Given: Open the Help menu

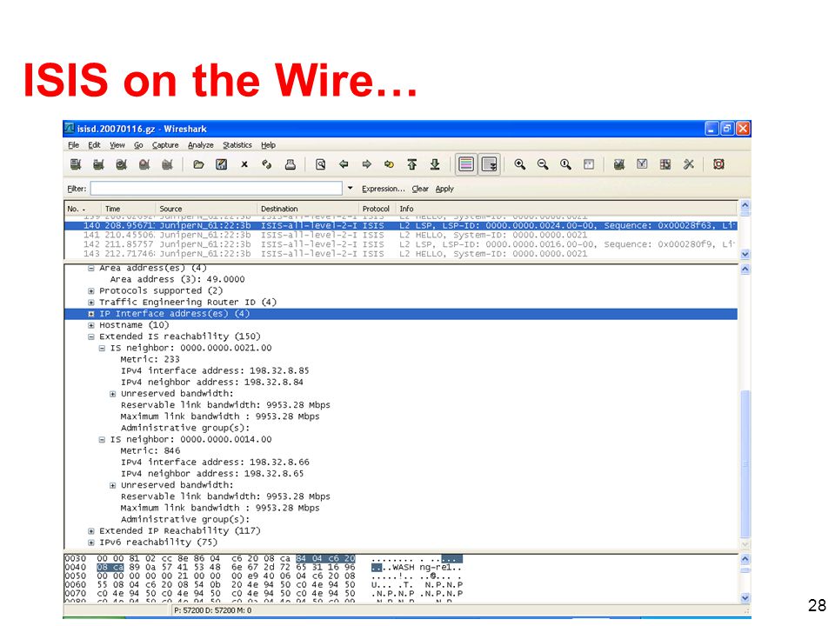Looking at the screenshot, I should (x=268, y=145).
